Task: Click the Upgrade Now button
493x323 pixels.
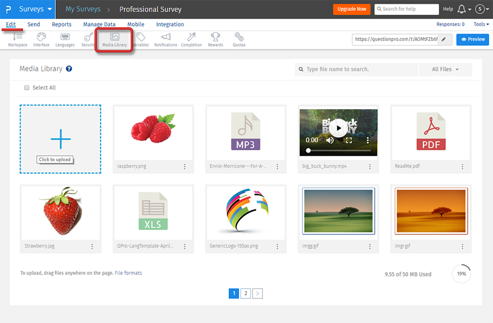Action: (352, 9)
